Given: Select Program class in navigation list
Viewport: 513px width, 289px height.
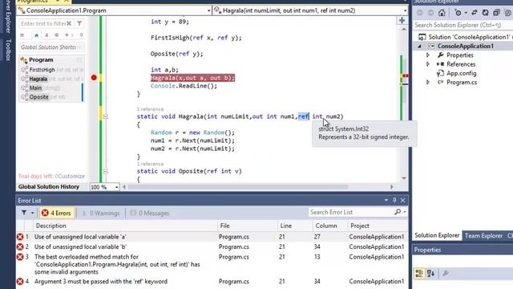Looking at the screenshot, I should pyautogui.click(x=41, y=60).
